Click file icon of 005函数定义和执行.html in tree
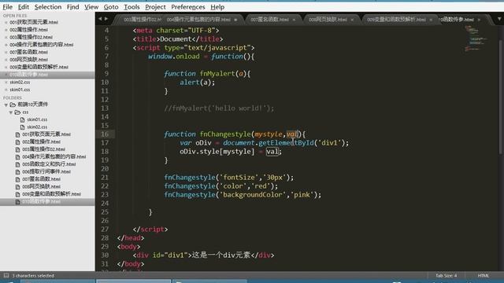 click(x=17, y=164)
